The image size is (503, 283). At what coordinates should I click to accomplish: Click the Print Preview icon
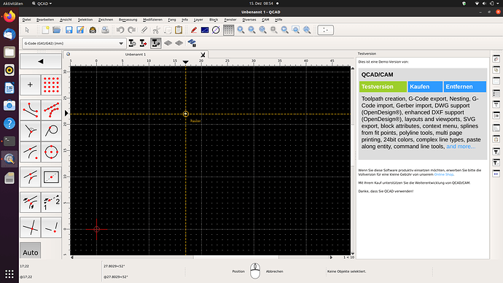click(105, 30)
